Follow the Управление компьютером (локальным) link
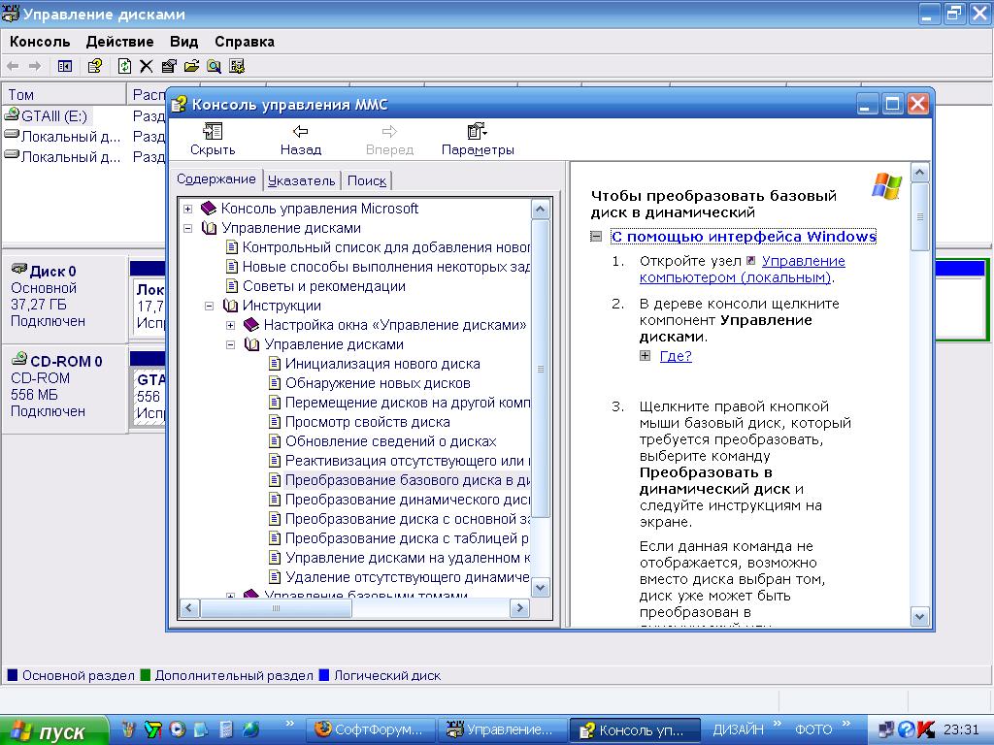 tap(742, 270)
